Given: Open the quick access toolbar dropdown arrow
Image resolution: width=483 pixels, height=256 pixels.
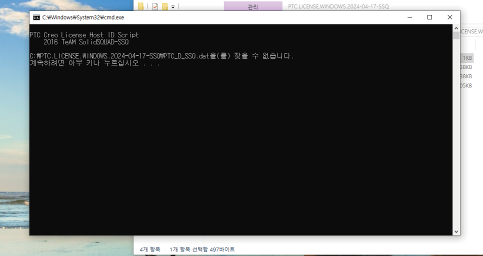Looking at the screenshot, I should coord(173,7).
